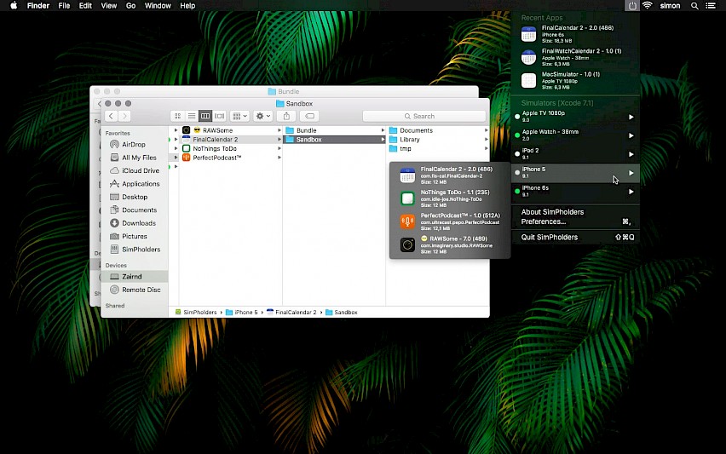Click the AirDrop sidebar icon
Viewport: 726px width, 454px height.
(114, 145)
